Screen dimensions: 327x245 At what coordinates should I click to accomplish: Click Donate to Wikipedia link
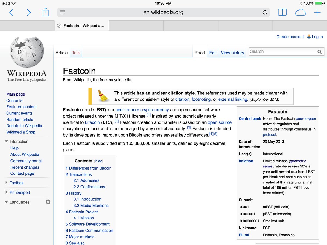pyautogui.click(x=24, y=126)
